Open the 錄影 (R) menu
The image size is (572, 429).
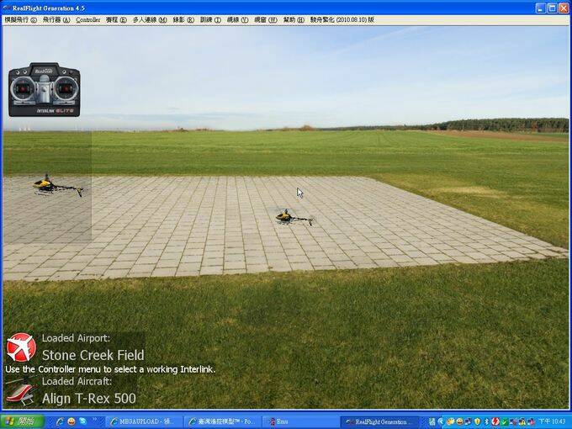pyautogui.click(x=183, y=19)
